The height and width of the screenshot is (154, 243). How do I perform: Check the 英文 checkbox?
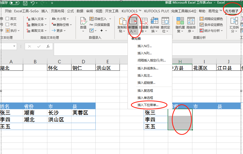7,18
